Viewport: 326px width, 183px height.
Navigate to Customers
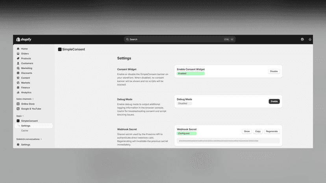pyautogui.click(x=27, y=63)
